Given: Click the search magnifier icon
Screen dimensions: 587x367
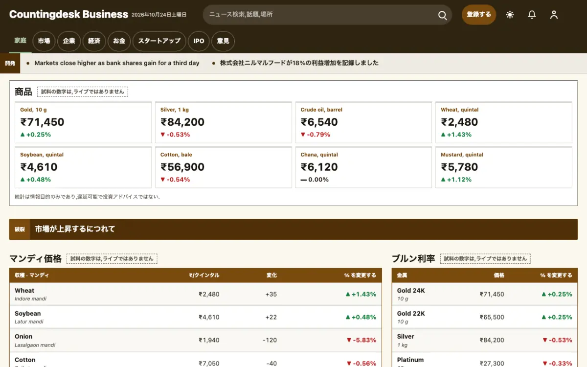Looking at the screenshot, I should point(442,15).
